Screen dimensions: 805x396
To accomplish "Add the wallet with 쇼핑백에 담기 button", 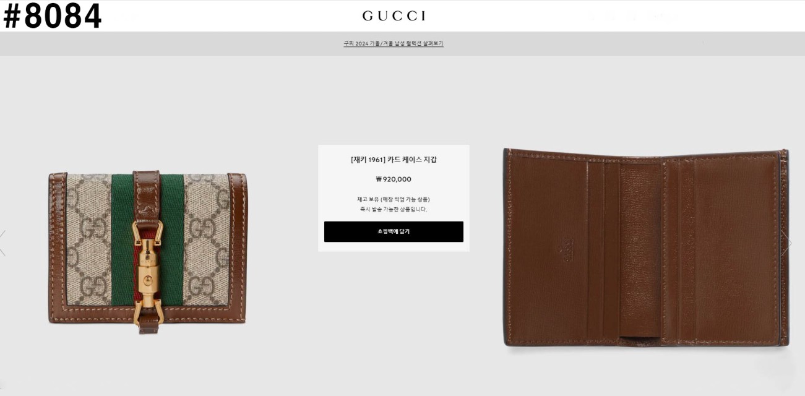I will tap(394, 231).
